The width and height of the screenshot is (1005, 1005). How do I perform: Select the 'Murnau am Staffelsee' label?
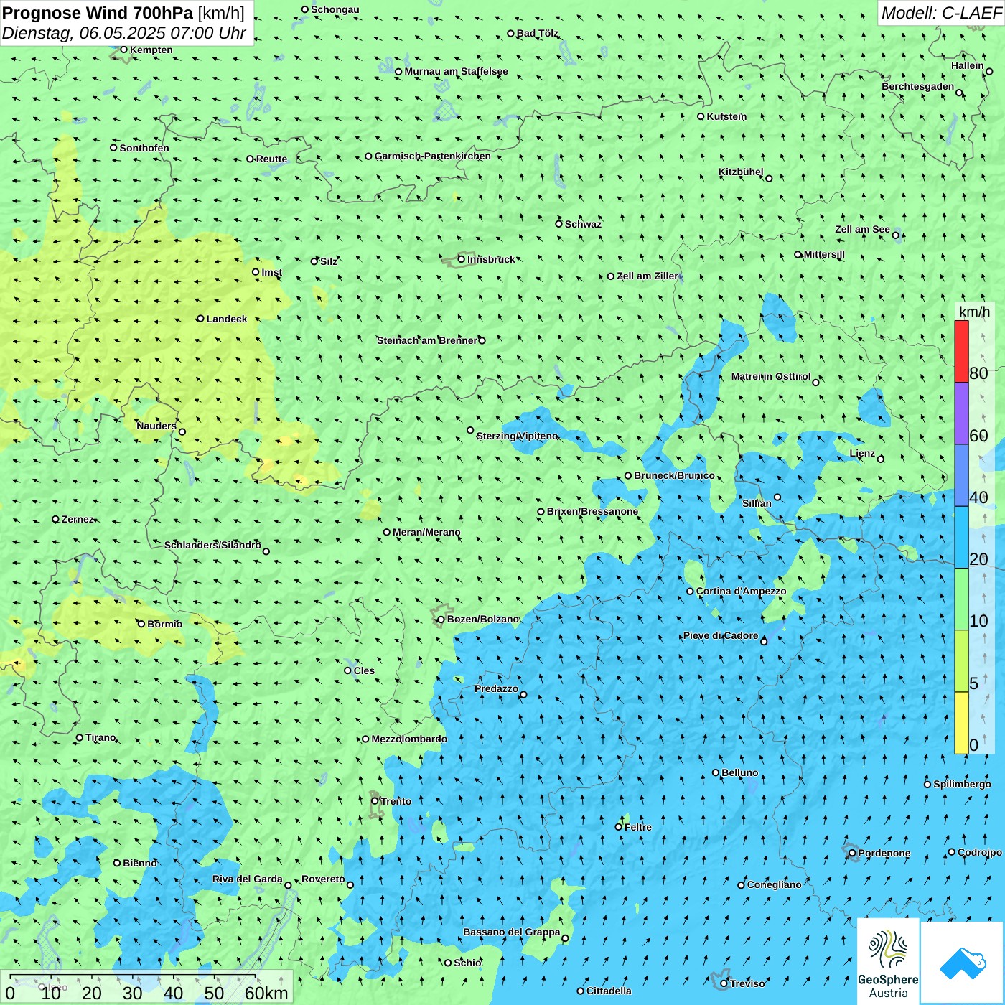(457, 71)
